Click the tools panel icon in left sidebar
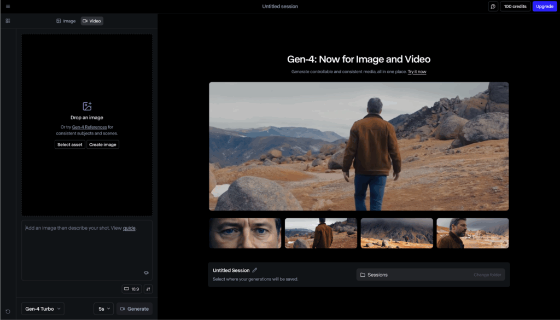Screen dimensions: 560x320 click(8, 21)
